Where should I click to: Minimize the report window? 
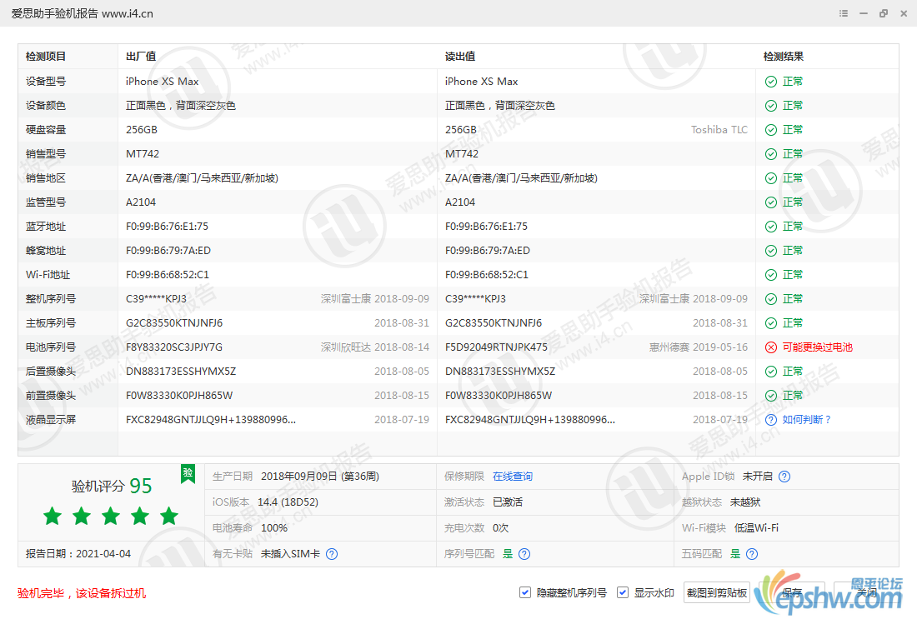[x=863, y=13]
